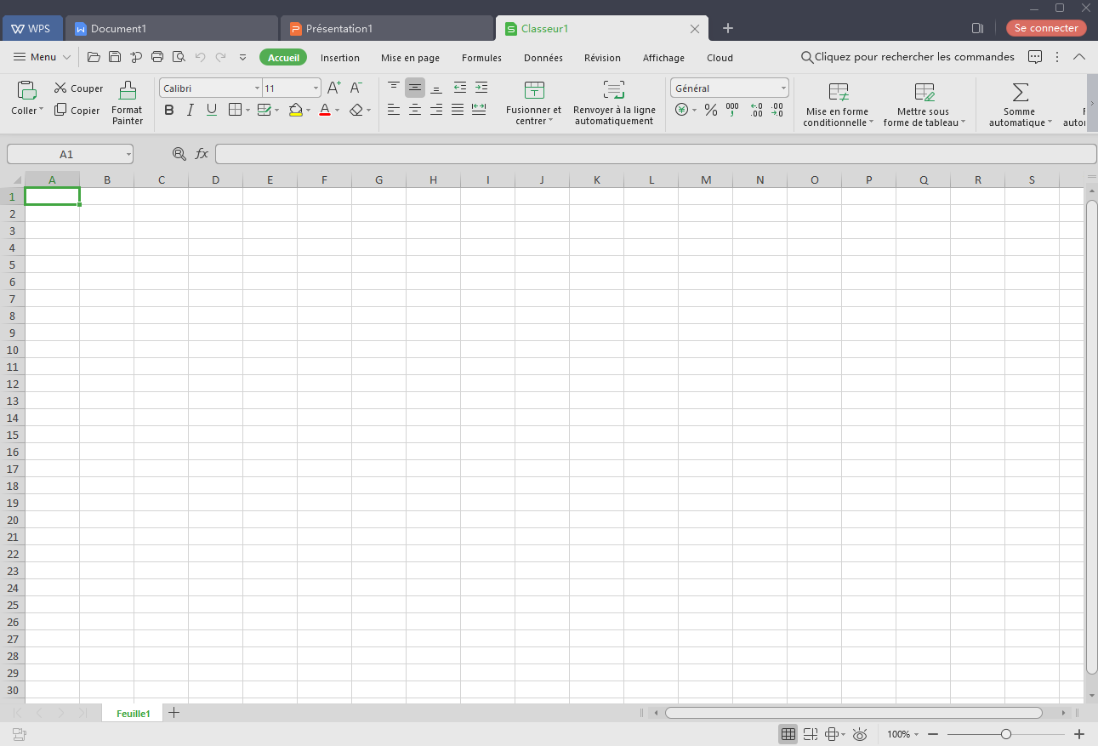Image resolution: width=1098 pixels, height=746 pixels.
Task: Open the Formules ribbon tab
Action: 481,58
